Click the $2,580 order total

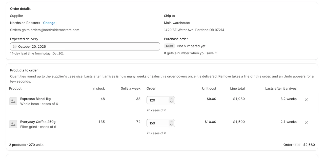click(309, 145)
